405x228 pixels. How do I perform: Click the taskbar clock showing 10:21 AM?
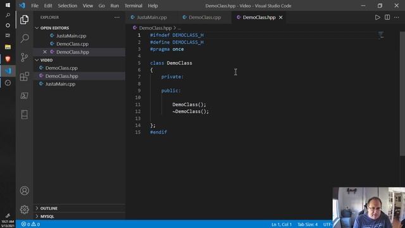click(8, 224)
